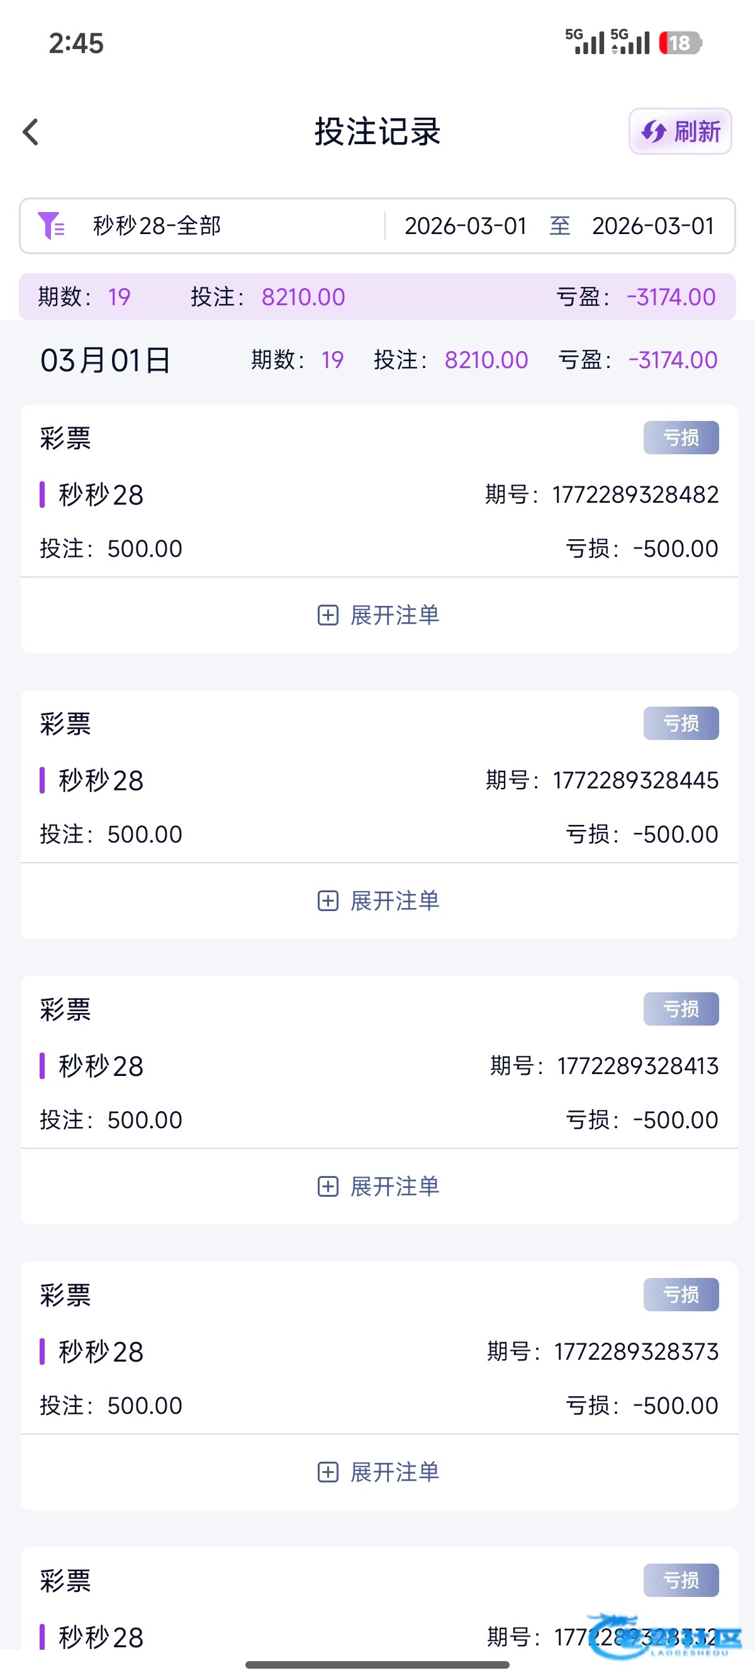The height and width of the screenshot is (1680, 755).
Task: Tap the purple summary bar with 期数 19
Action: pyautogui.click(x=377, y=297)
